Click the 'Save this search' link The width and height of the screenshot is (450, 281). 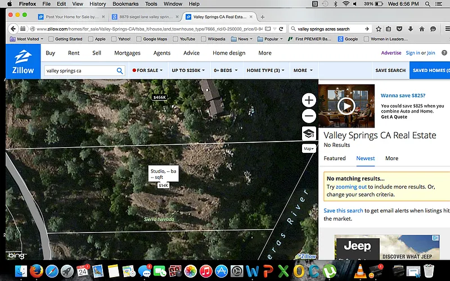coord(343,211)
